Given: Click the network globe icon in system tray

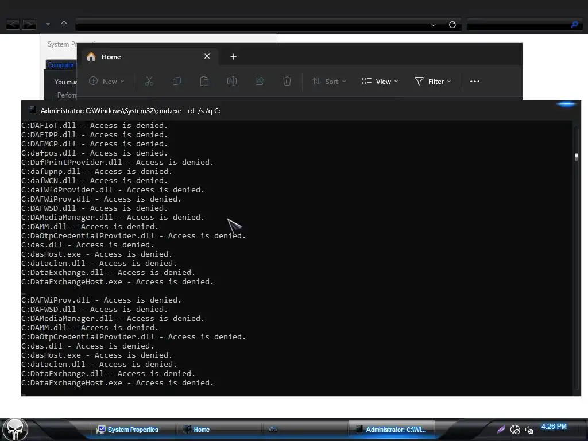Looking at the screenshot, I should (x=515, y=430).
